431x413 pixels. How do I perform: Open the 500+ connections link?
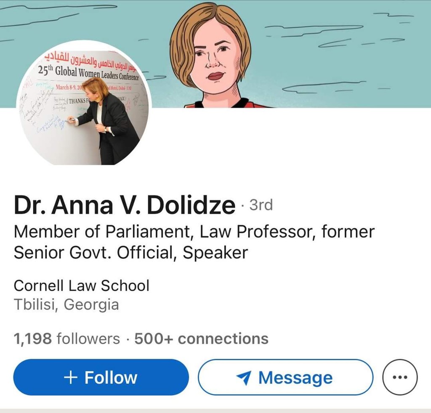(x=201, y=338)
